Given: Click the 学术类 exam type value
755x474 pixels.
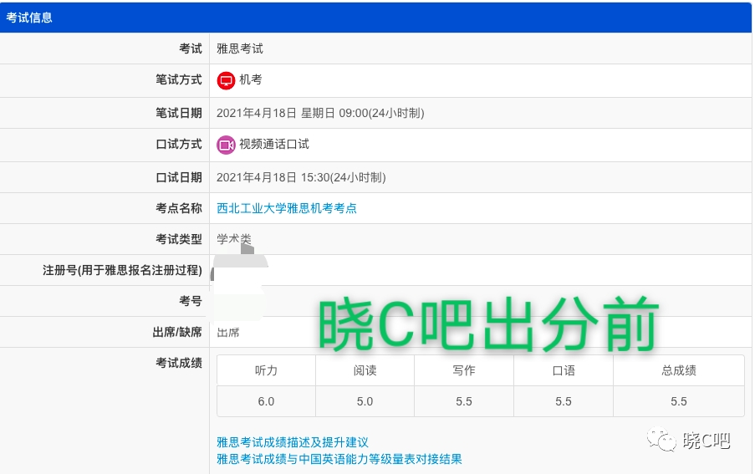Looking at the screenshot, I should coord(234,239).
